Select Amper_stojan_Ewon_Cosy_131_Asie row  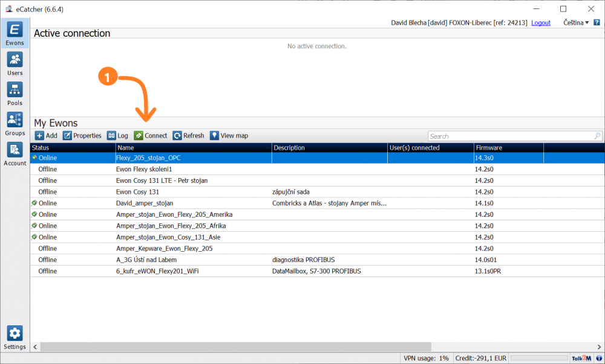[317, 237]
